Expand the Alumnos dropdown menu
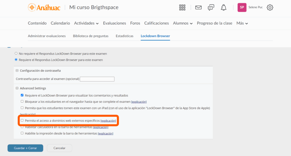The height and width of the screenshot is (156, 291). point(183,23)
